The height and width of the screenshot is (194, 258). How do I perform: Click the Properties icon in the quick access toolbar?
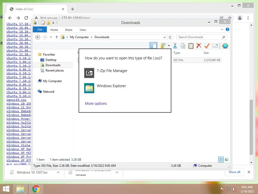(43, 23)
